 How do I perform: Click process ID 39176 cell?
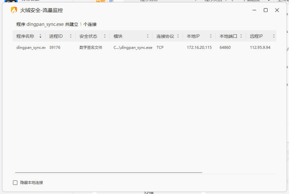[x=55, y=48]
